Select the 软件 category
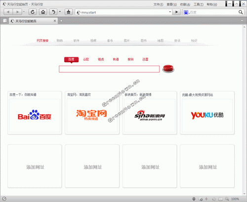The width and height of the screenshot is (247, 202). pos(77,40)
